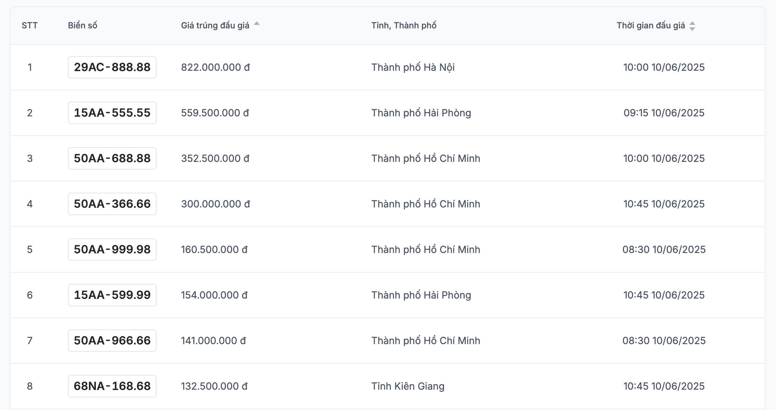Open license plate 15AA-599.99

112,295
